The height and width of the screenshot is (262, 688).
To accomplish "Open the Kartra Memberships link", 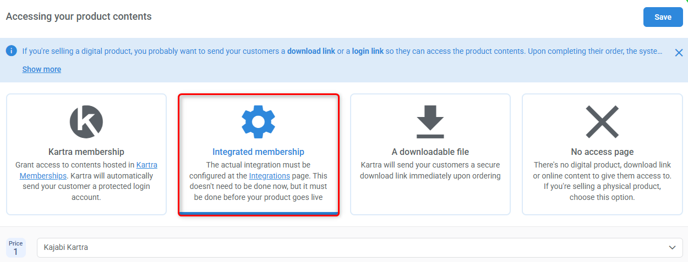I will click(x=89, y=170).
